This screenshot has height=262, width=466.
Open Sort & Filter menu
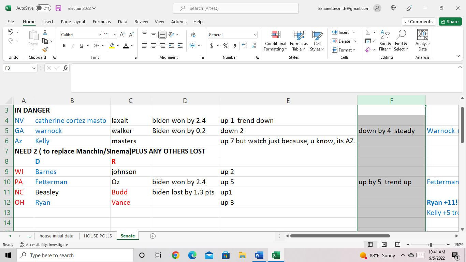coord(385,41)
